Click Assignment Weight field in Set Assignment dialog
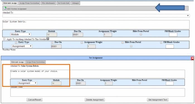195x104 pixels. point(109,83)
